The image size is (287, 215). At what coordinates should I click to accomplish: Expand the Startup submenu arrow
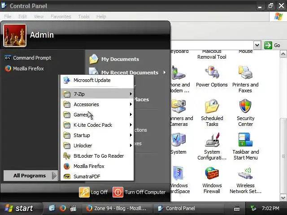(x=130, y=135)
